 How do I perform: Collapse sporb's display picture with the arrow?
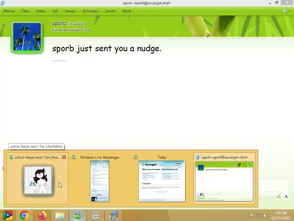pos(4,24)
